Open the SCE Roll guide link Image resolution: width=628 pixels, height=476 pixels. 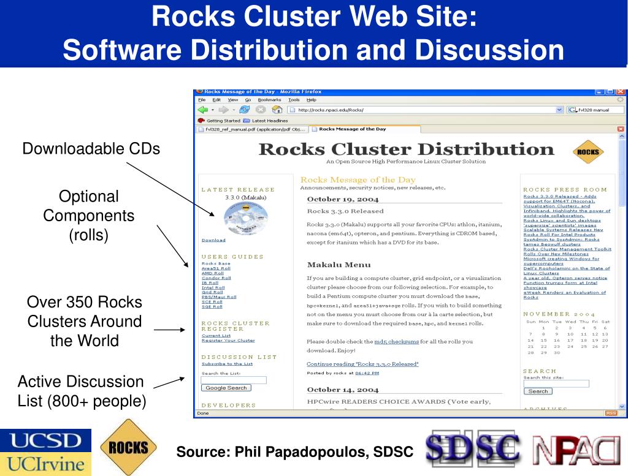(x=212, y=302)
